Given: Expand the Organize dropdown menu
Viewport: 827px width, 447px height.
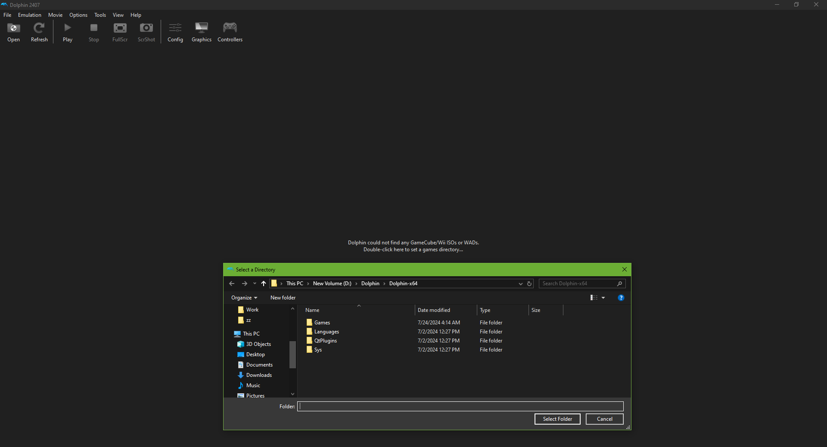Looking at the screenshot, I should pos(244,298).
